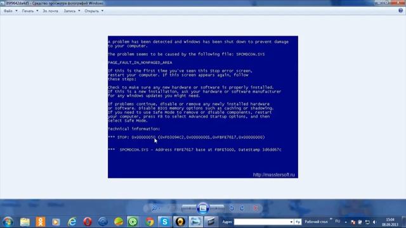
Task: Open the AIMP player taskbar icon
Action: (180, 222)
